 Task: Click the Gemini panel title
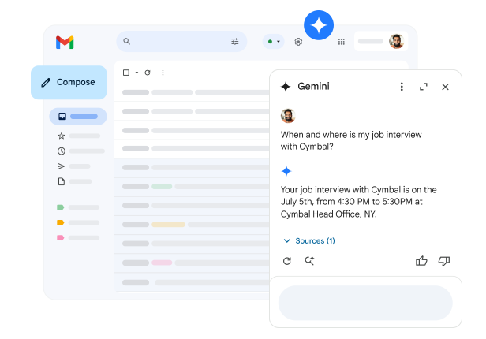pos(313,87)
